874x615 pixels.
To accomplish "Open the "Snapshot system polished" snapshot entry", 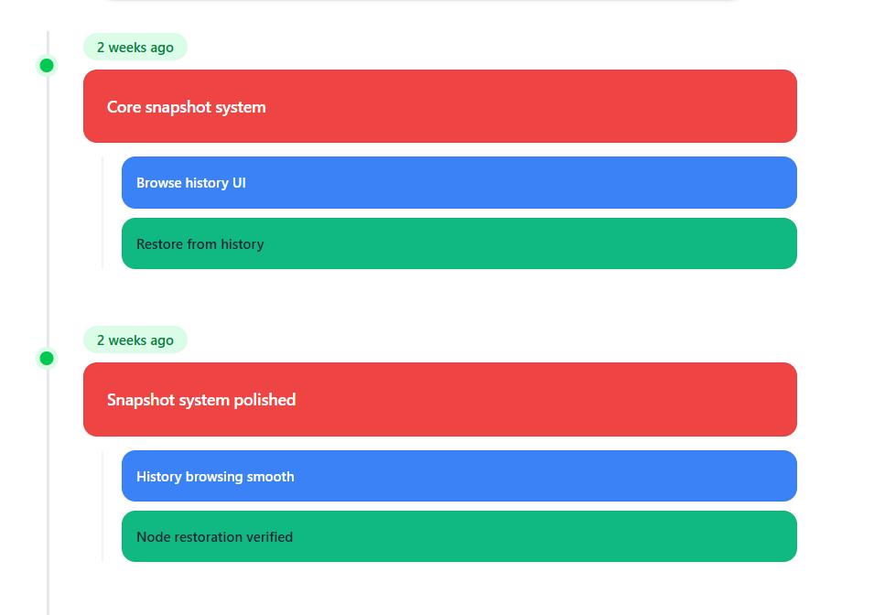I will (439, 399).
